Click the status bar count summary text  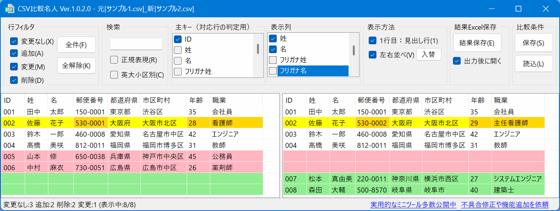point(70,204)
